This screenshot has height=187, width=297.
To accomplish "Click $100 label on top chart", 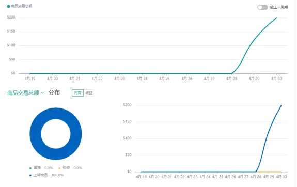I will (x=11, y=45).
